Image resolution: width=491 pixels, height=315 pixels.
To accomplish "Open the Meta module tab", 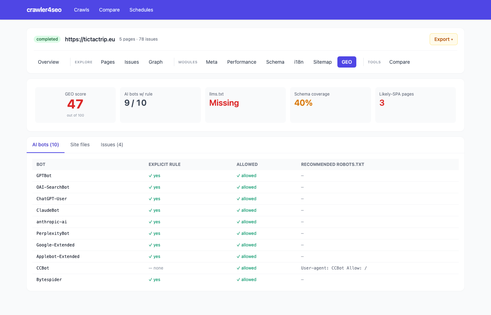I will tap(211, 62).
